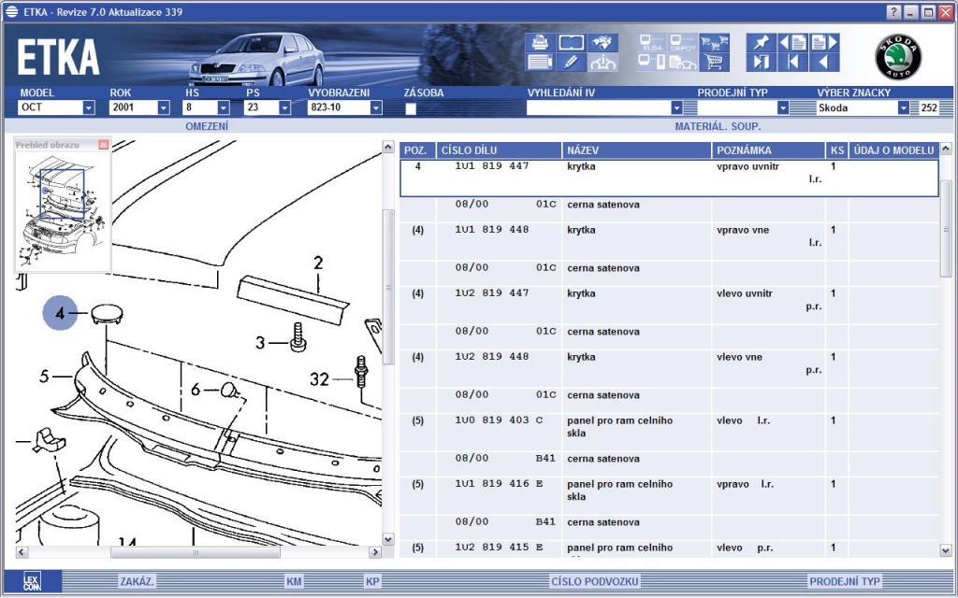958x598 pixels.
Task: Click the diagram scroll right arrow
Action: tap(375, 552)
